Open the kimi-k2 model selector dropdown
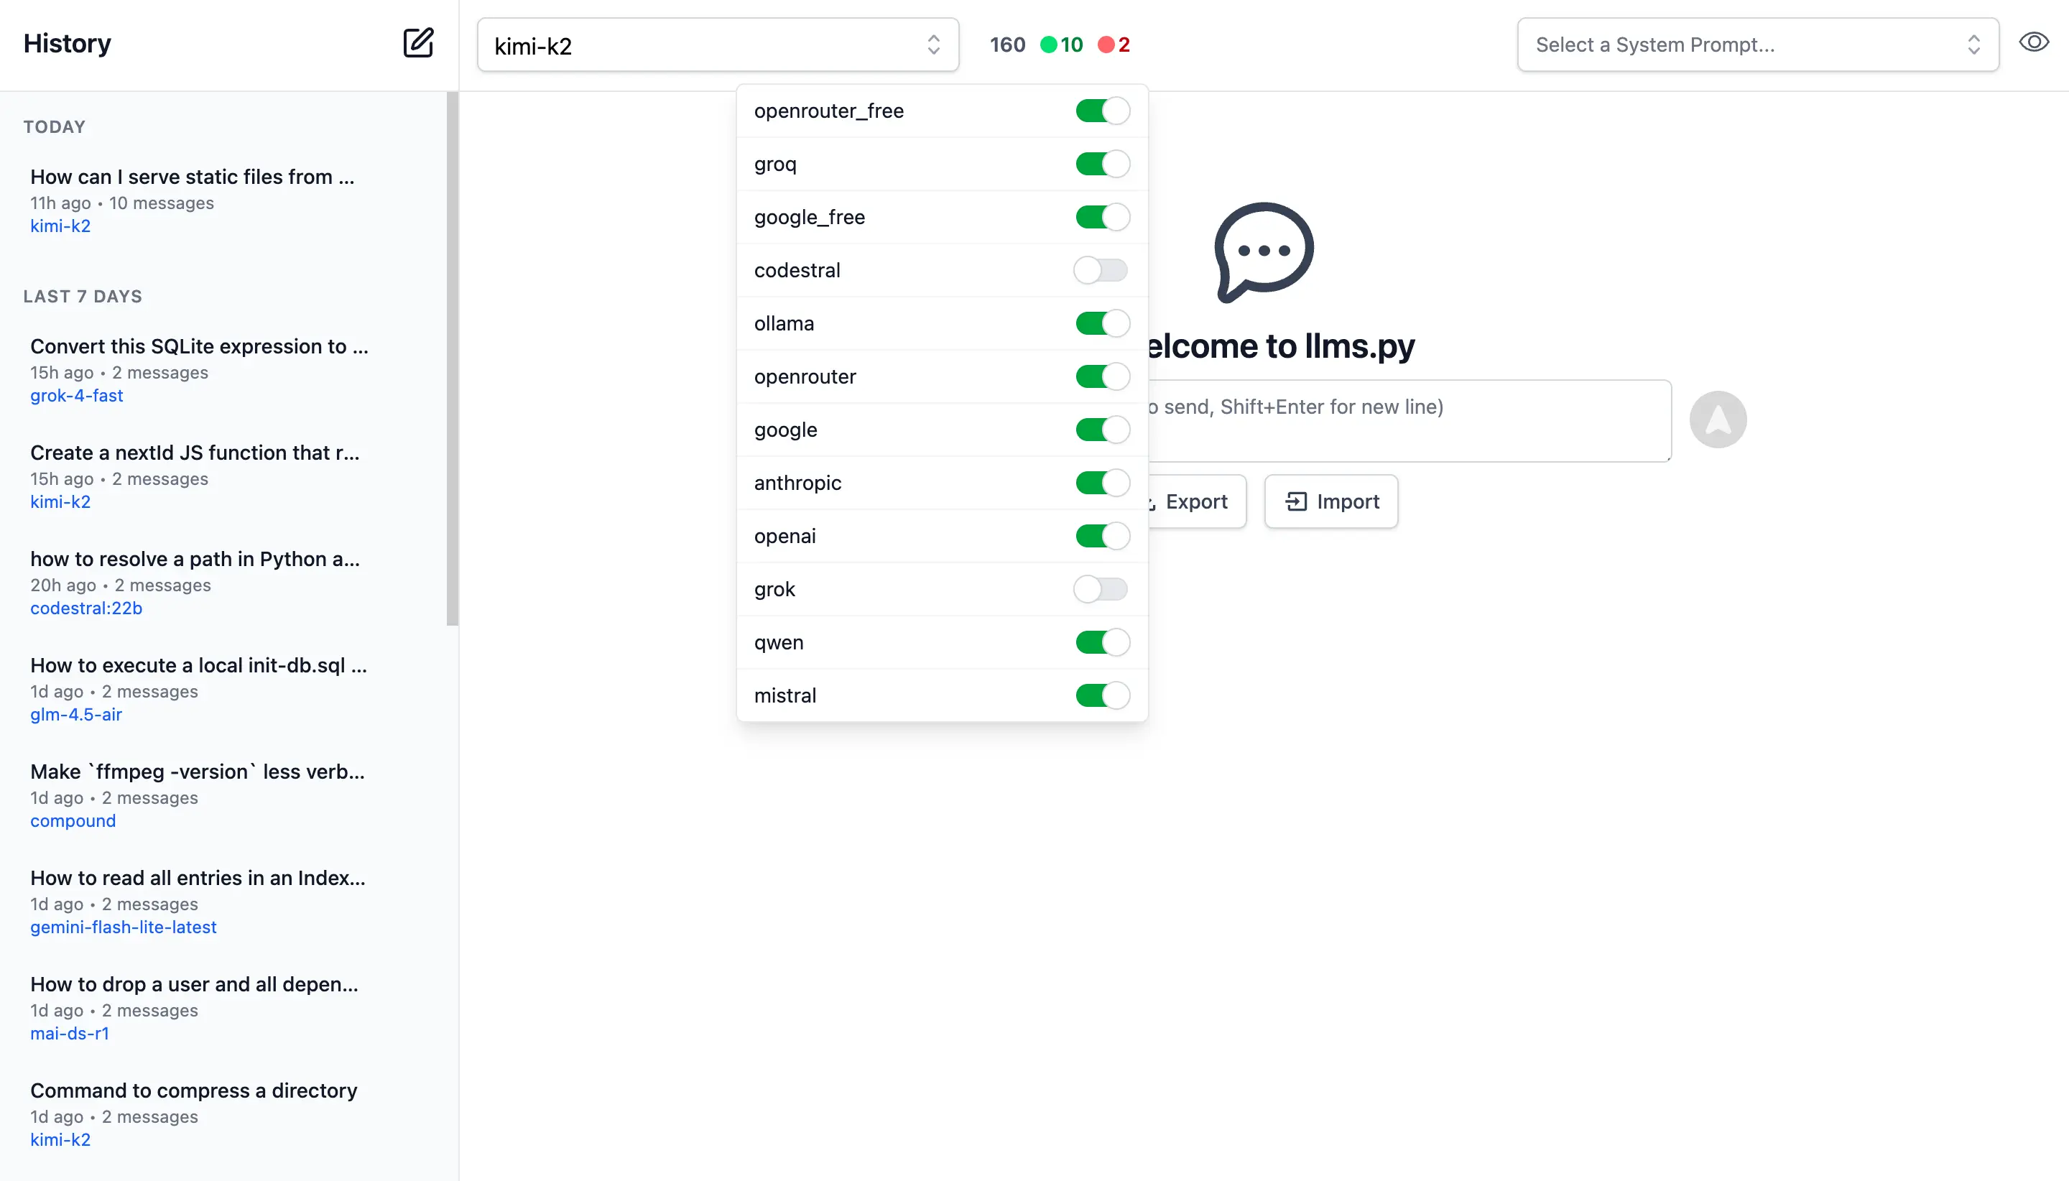Viewport: 2069px width, 1181px height. coord(718,45)
